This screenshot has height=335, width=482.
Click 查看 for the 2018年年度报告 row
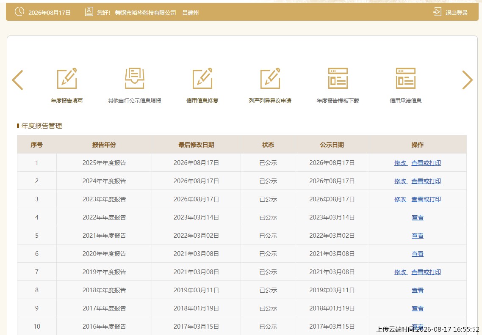[418, 290]
